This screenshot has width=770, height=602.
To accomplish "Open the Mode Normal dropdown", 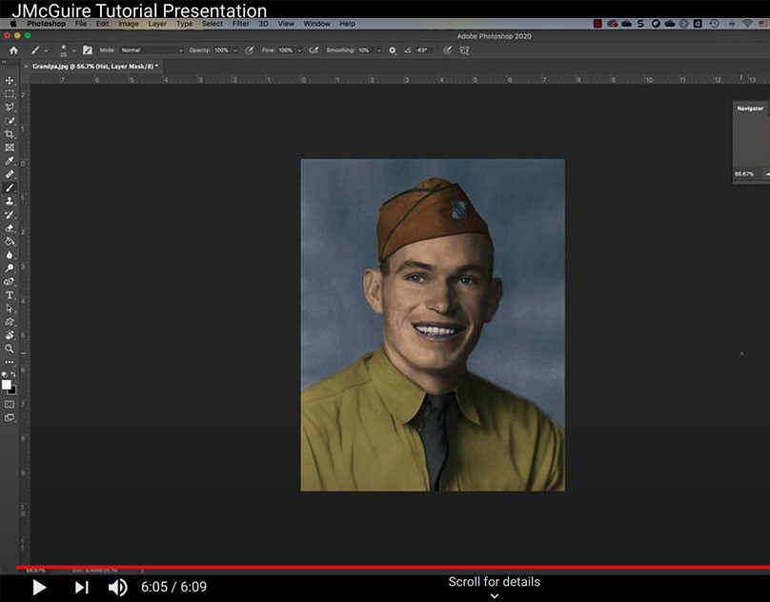I will 152,50.
